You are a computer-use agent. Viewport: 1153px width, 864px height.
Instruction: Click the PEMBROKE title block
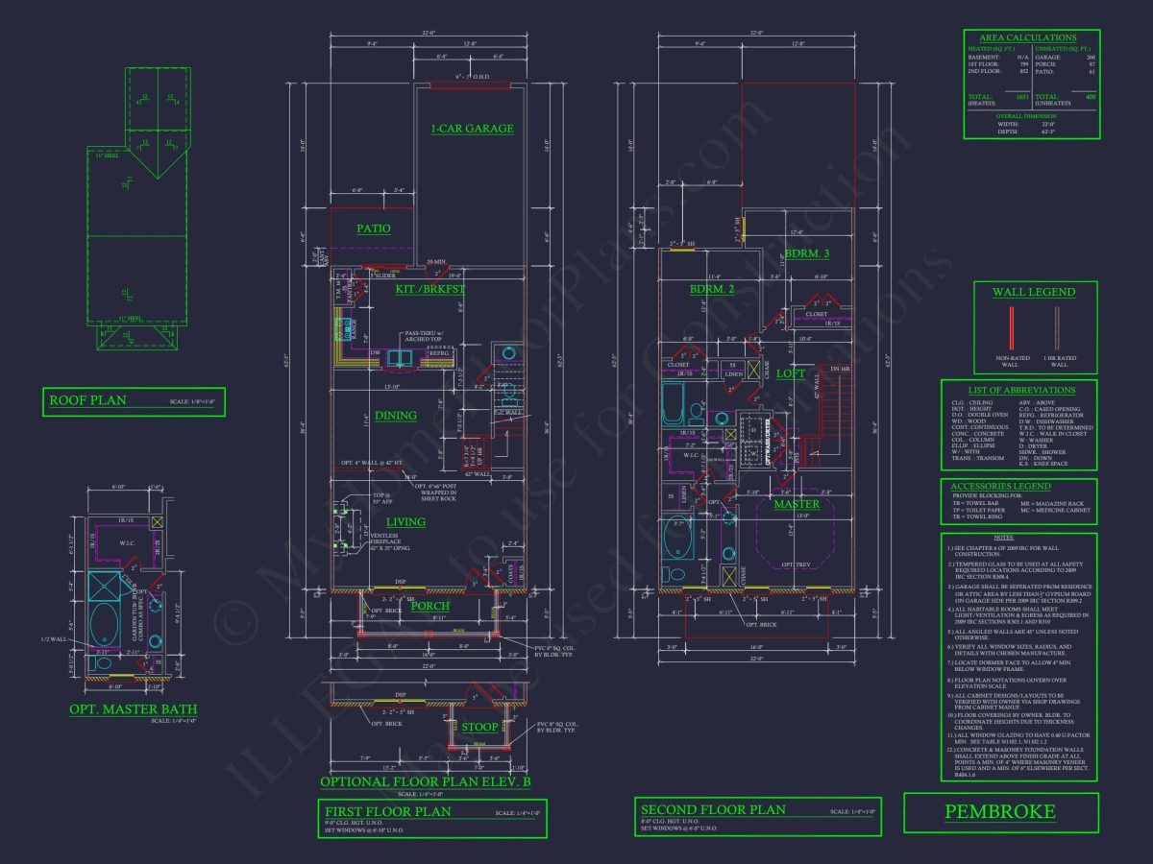(x=999, y=812)
